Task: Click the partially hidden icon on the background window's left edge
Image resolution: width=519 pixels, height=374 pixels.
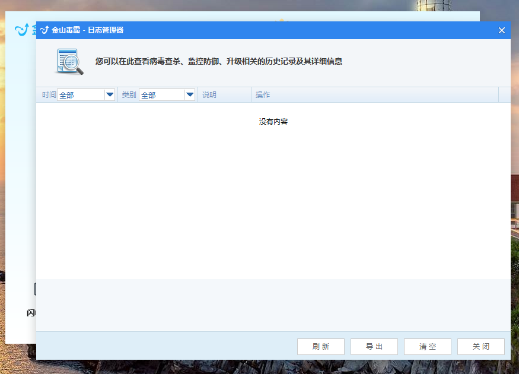Action: [x=34, y=290]
